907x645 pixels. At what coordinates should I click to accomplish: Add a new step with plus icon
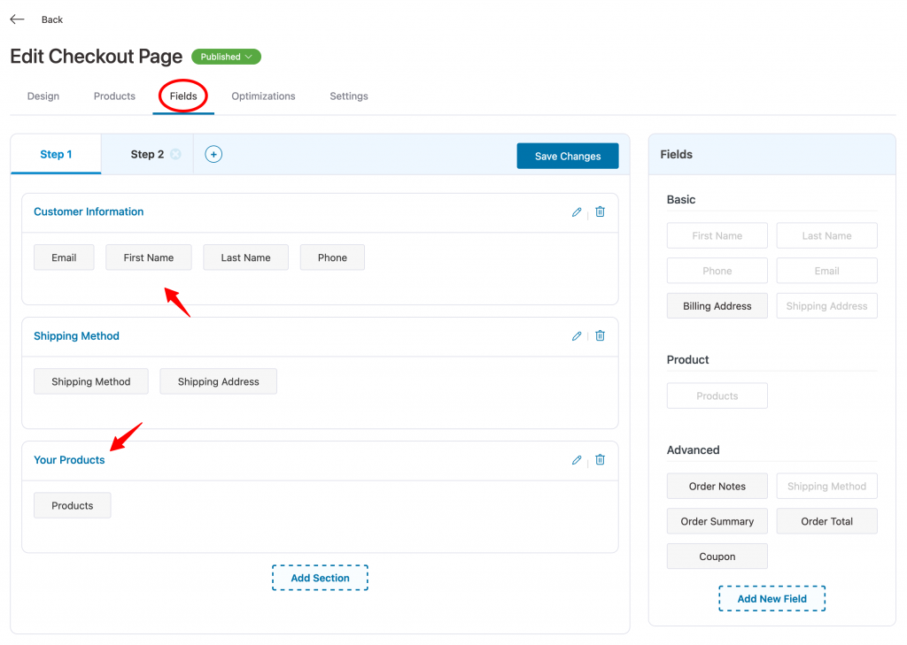tap(213, 154)
